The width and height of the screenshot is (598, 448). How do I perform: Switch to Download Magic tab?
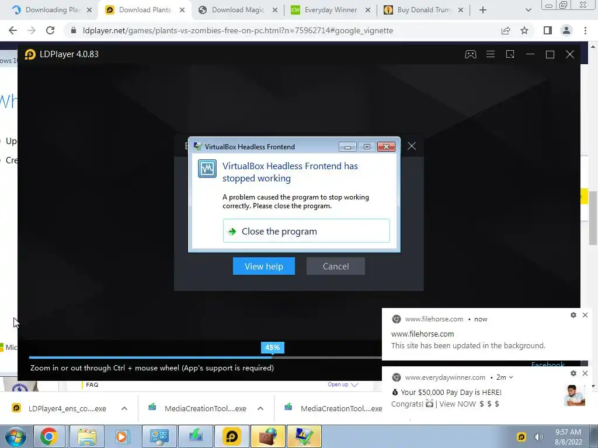coord(238,10)
